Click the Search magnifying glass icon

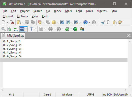tap(3, 29)
